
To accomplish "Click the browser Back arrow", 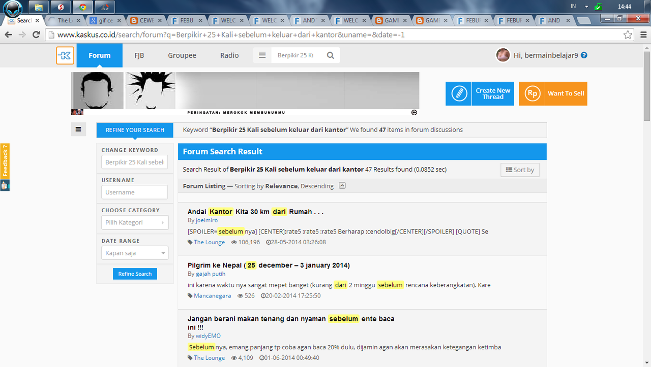I will 8,35.
